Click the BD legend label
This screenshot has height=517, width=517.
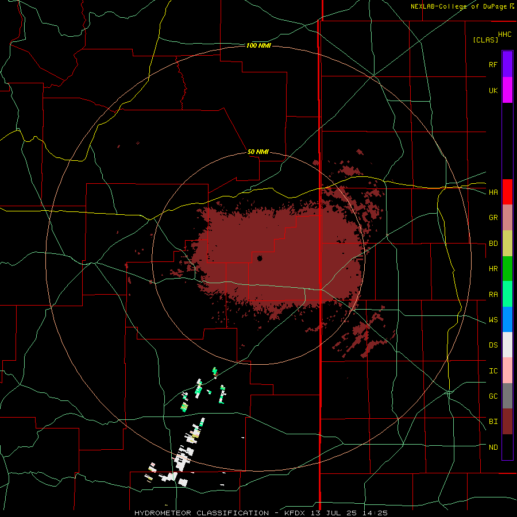(x=493, y=244)
